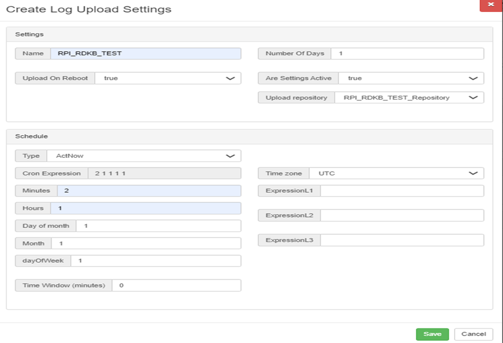Select the ExpressionL3 text box

point(402,240)
